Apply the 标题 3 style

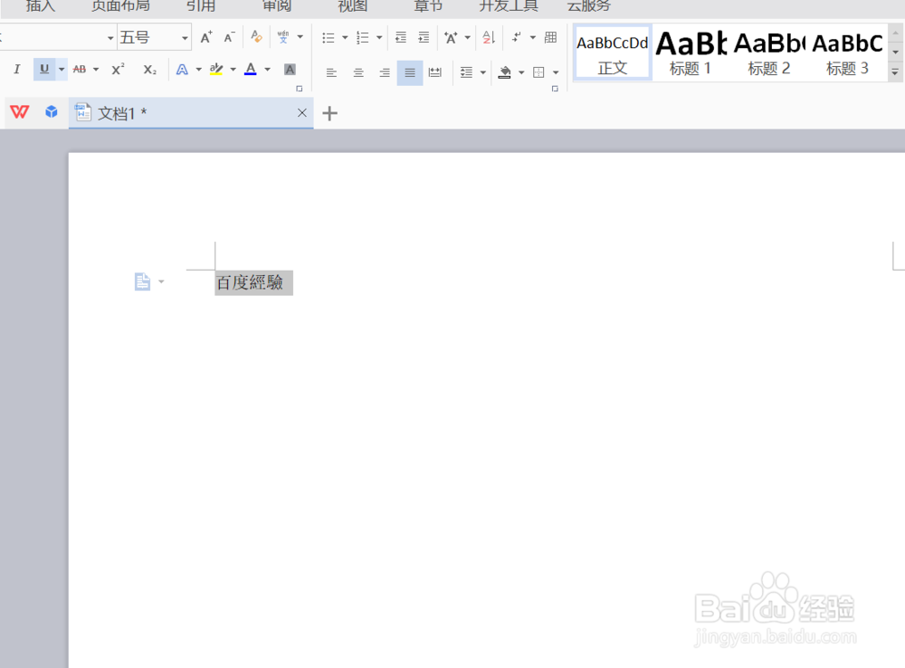click(x=847, y=52)
